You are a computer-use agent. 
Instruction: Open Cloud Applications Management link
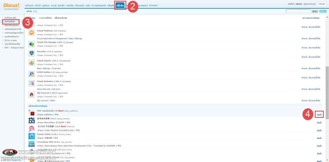52,38
